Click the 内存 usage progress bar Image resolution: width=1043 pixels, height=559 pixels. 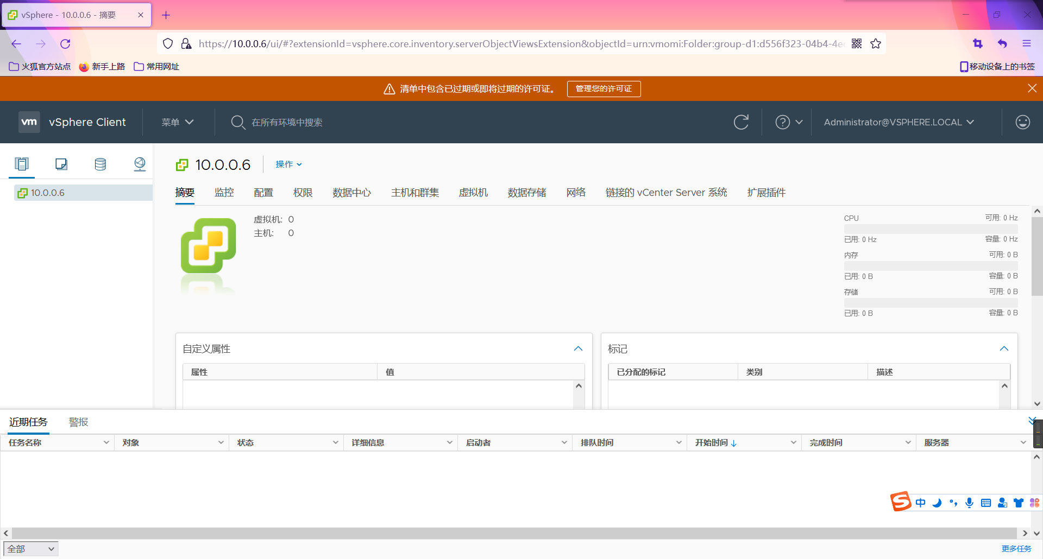click(x=931, y=266)
